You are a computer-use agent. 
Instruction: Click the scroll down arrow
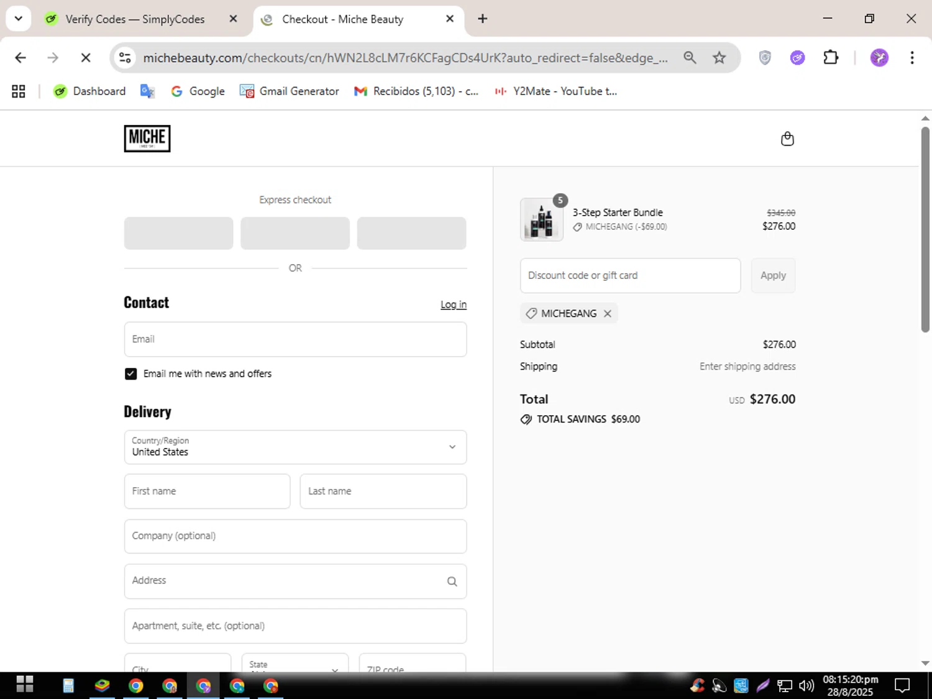coord(925,664)
